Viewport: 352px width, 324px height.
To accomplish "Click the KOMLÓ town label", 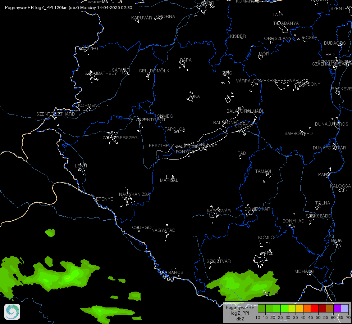I will point(266,238).
